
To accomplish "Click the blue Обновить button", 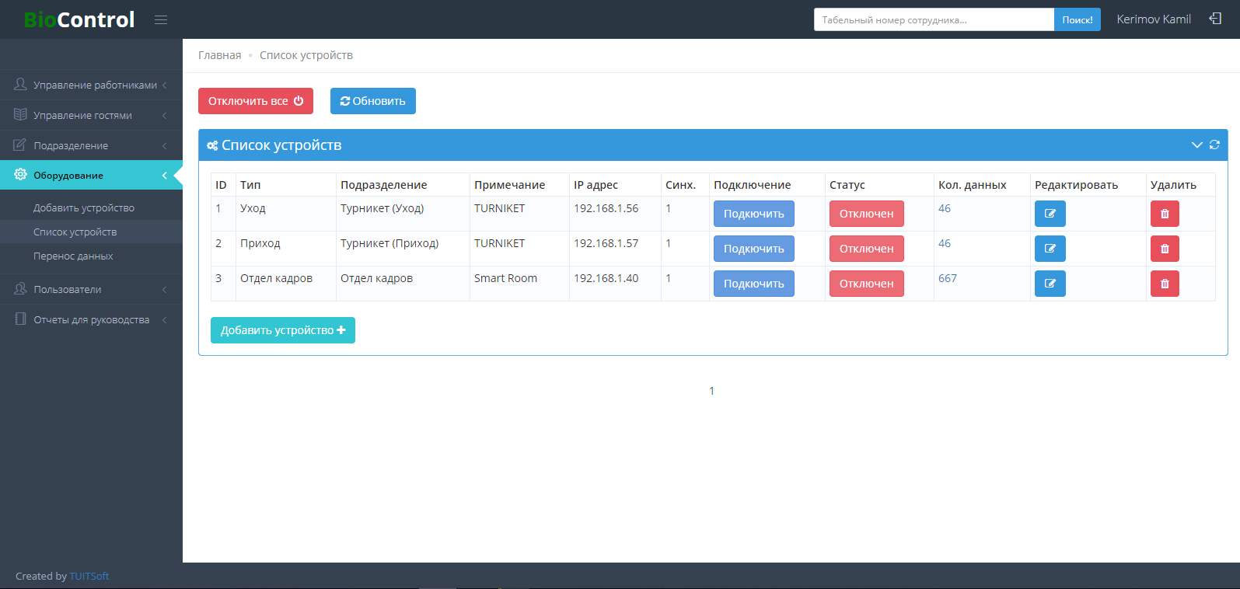I will click(x=372, y=101).
